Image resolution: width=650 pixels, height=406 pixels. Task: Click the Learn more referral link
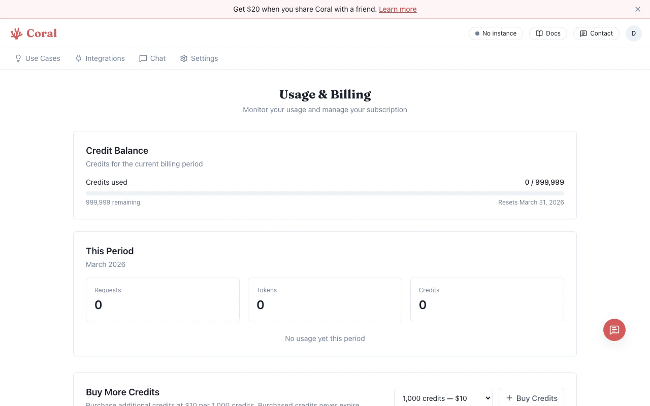click(x=398, y=9)
